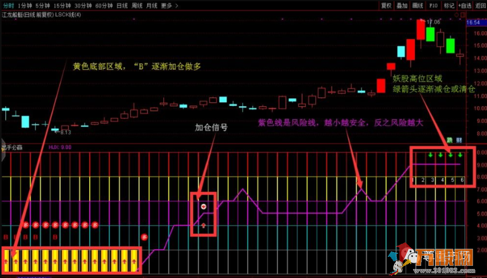Image resolution: width=487 pixels, height=278 pixels.
Task: Click the 16.00 level on price axis
Action: 480,33
